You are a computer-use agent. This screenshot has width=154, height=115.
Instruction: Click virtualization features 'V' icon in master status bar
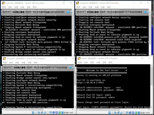133,113
